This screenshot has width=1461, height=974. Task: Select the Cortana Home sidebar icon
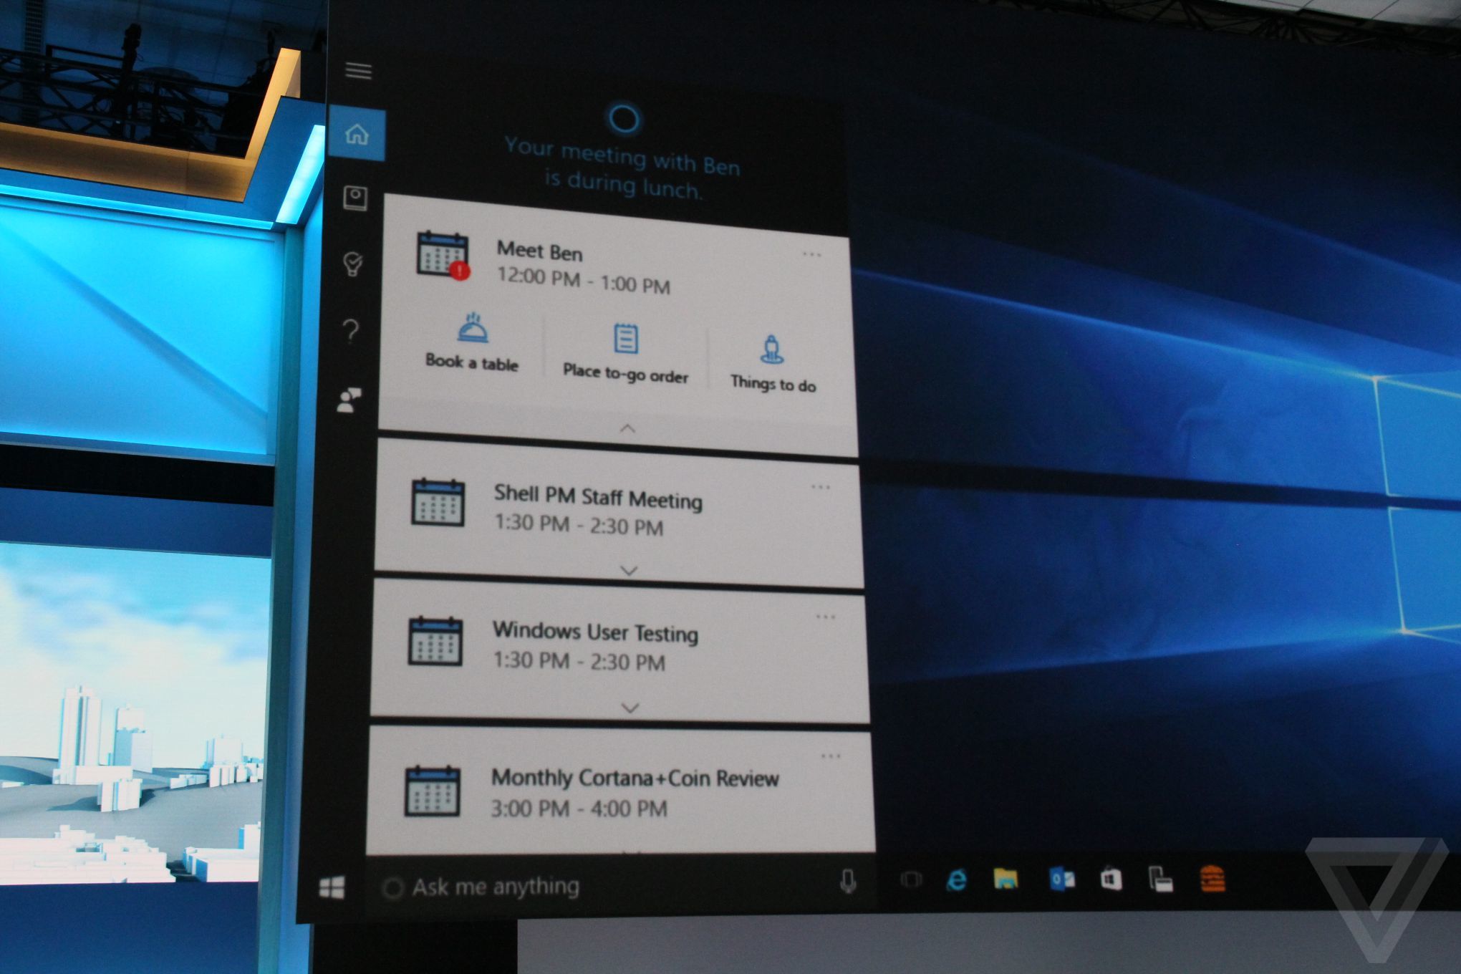357,134
